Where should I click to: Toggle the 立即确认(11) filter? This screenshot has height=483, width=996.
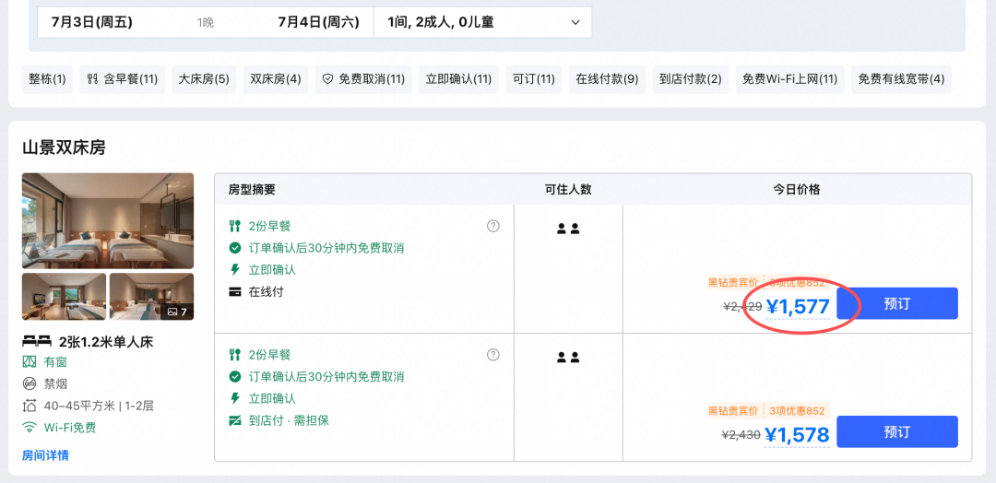tap(458, 79)
